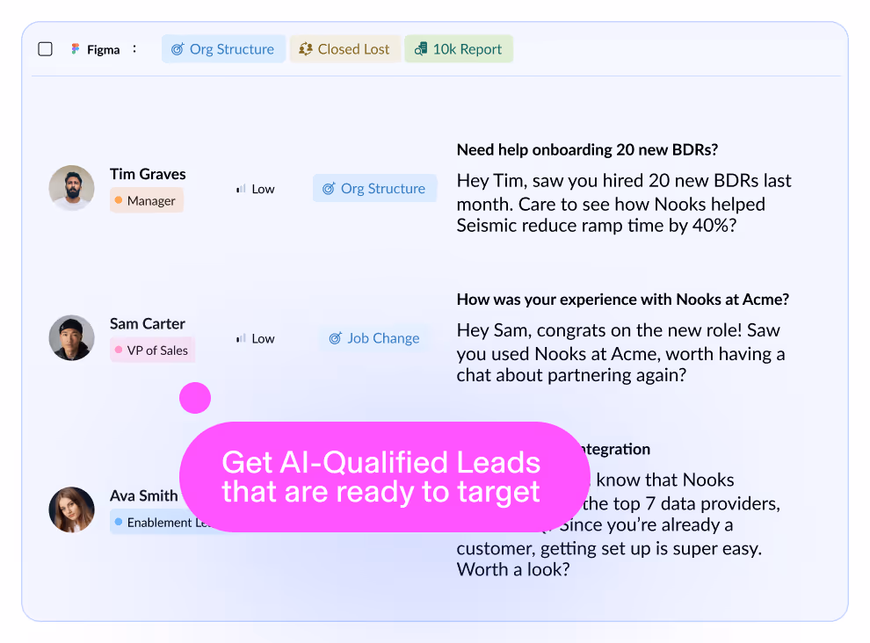Click the target icon in Job Change tag
870x643 pixels.
tap(335, 338)
